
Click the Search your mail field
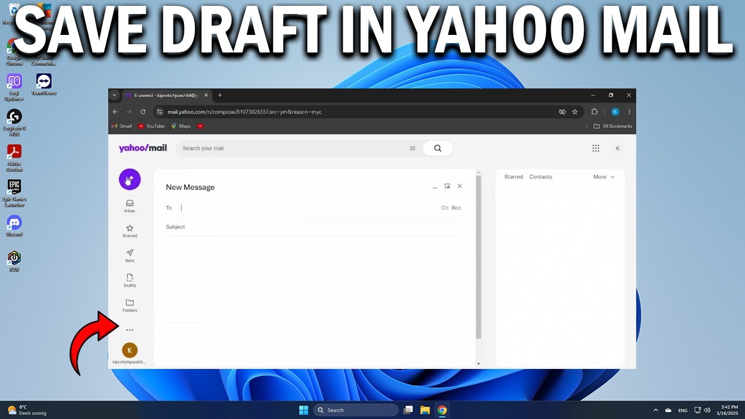pos(294,148)
